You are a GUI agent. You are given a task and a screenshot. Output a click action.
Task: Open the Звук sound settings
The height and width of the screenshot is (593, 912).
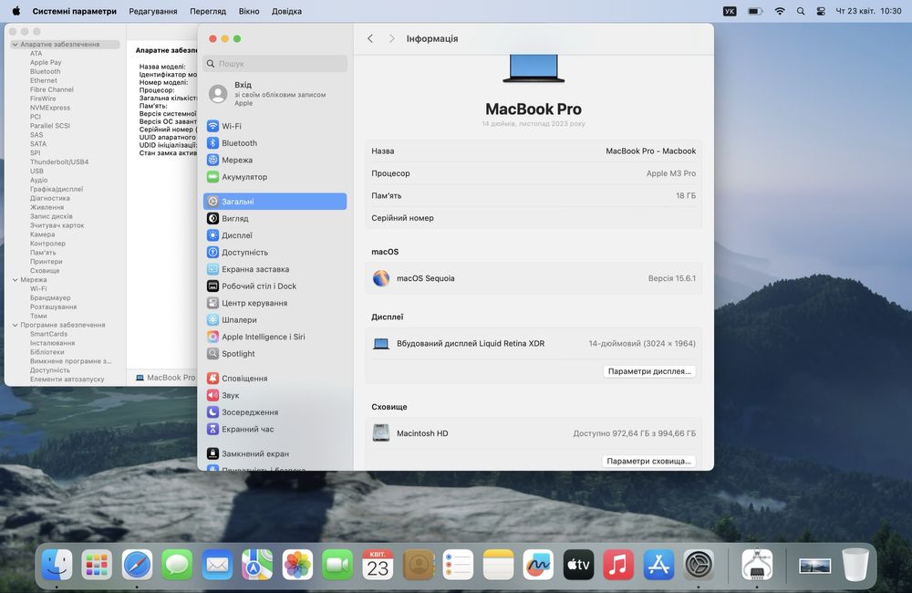(x=275, y=395)
